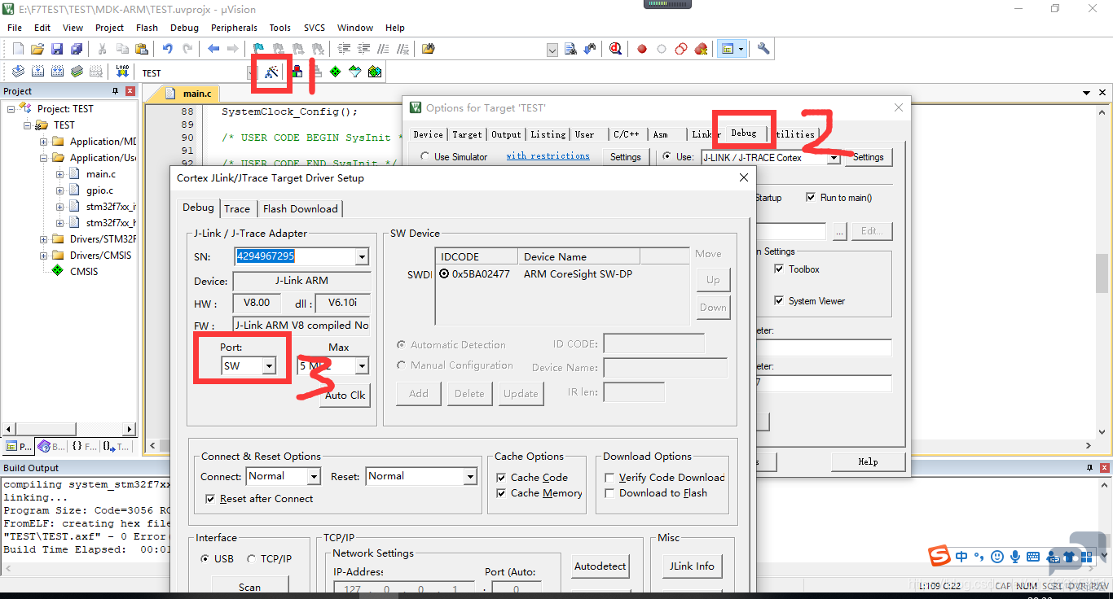The height and width of the screenshot is (599, 1113).
Task: Open Configuration with the wrench icon
Action: coord(763,49)
